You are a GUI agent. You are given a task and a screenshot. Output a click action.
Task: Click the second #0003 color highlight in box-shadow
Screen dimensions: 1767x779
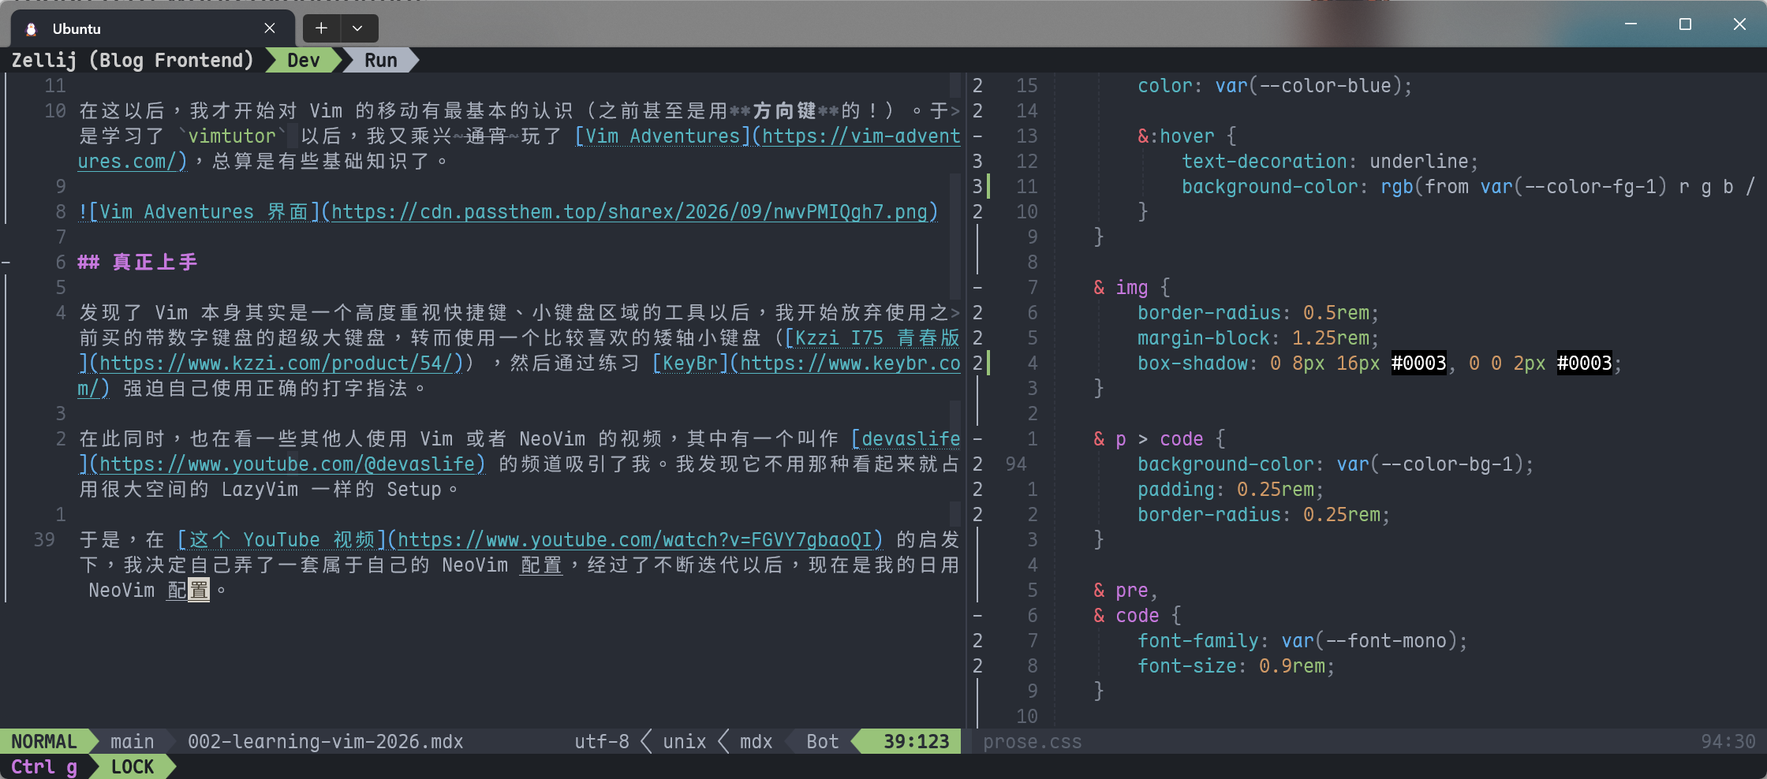pyautogui.click(x=1584, y=363)
